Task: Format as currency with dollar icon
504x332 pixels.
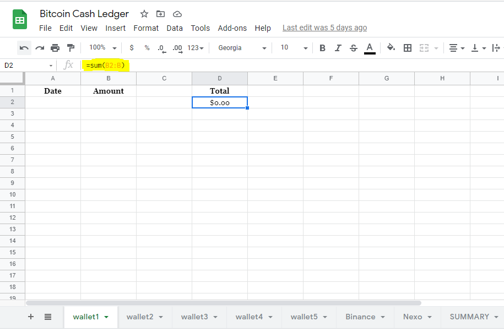Action: coord(132,48)
